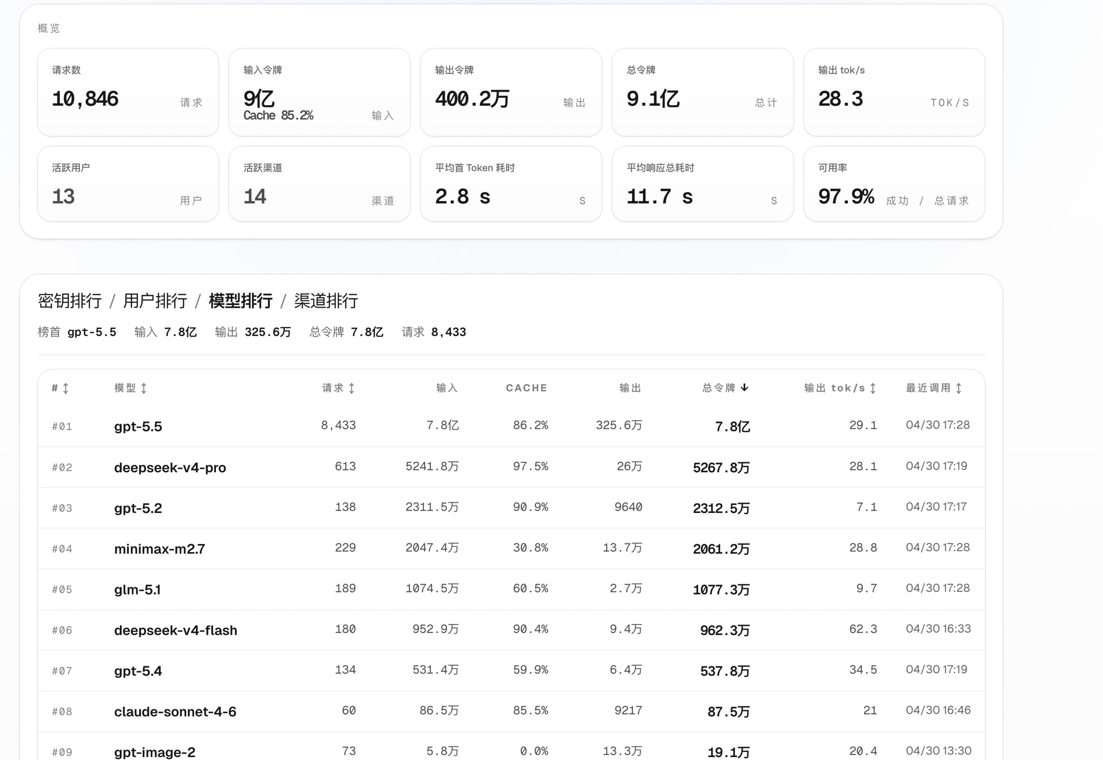
Task: Select the deepseek-v4-pro row
Action: (511, 467)
